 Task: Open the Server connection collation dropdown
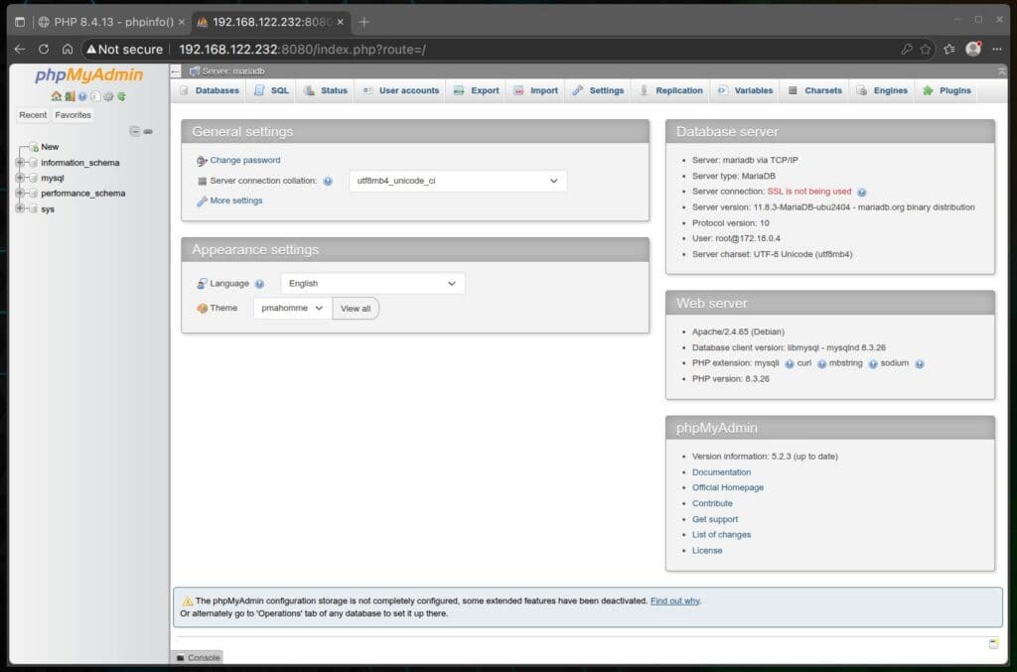click(x=457, y=182)
